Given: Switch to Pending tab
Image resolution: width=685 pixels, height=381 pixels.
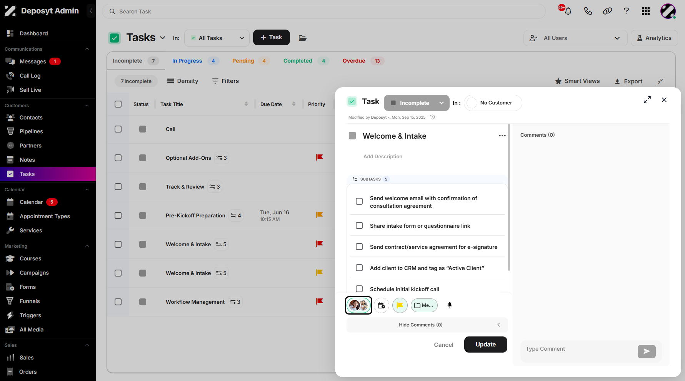Looking at the screenshot, I should (x=251, y=61).
